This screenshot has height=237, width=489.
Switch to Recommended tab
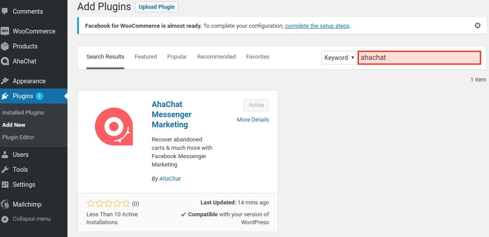pyautogui.click(x=217, y=57)
